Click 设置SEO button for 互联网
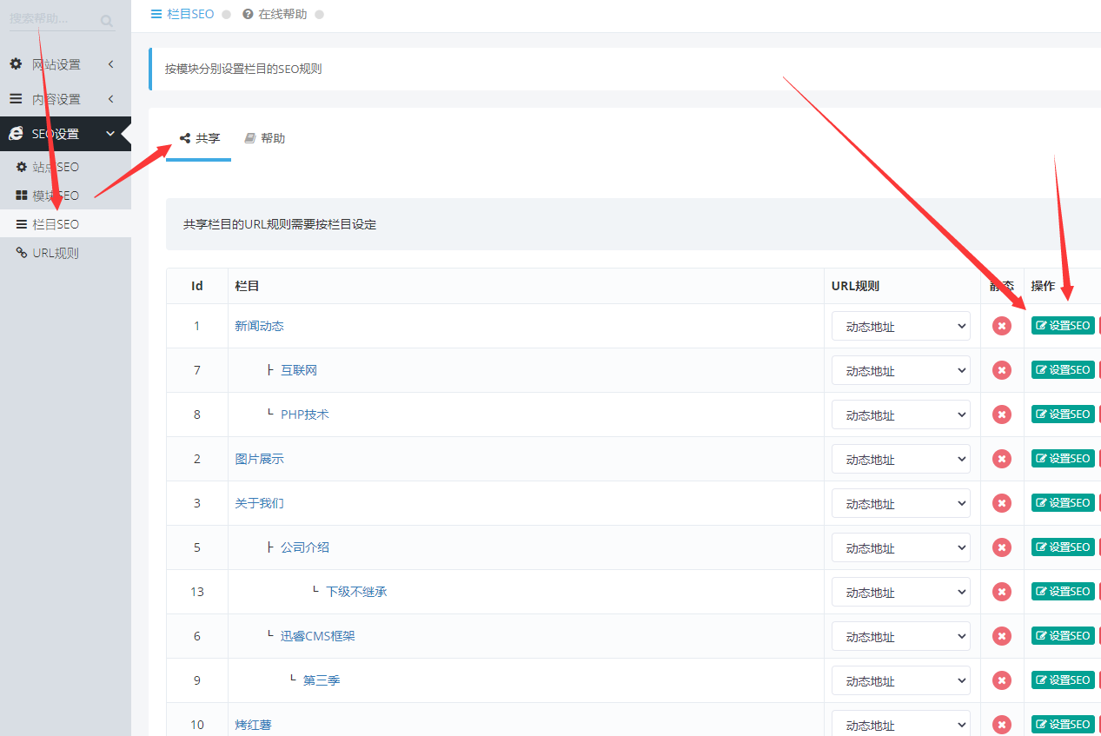This screenshot has height=736, width=1101. (1063, 370)
